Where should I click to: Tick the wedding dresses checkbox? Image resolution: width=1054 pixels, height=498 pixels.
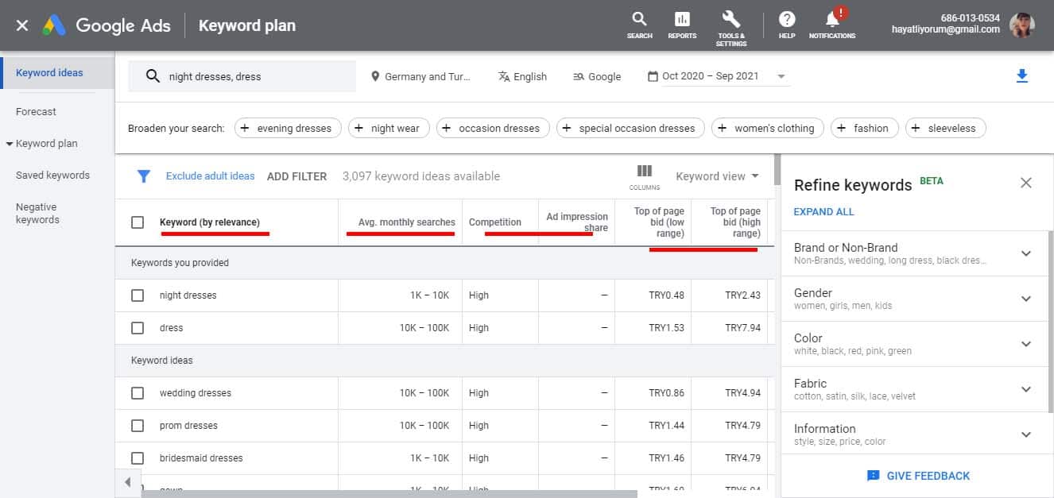pyautogui.click(x=138, y=393)
